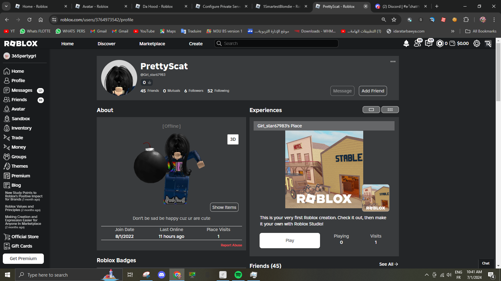
Task: Switch to the Discord browser tab
Action: [401, 6]
